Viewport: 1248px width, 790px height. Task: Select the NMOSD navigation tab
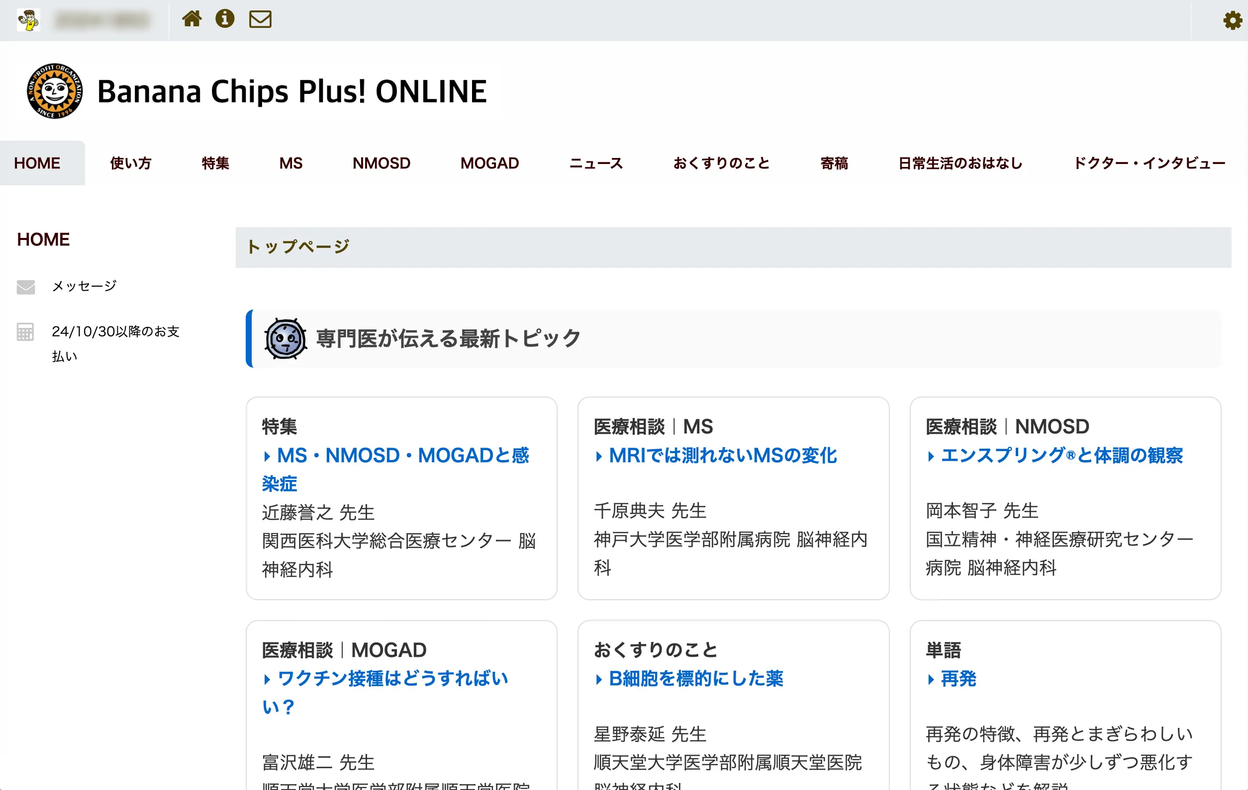point(381,163)
